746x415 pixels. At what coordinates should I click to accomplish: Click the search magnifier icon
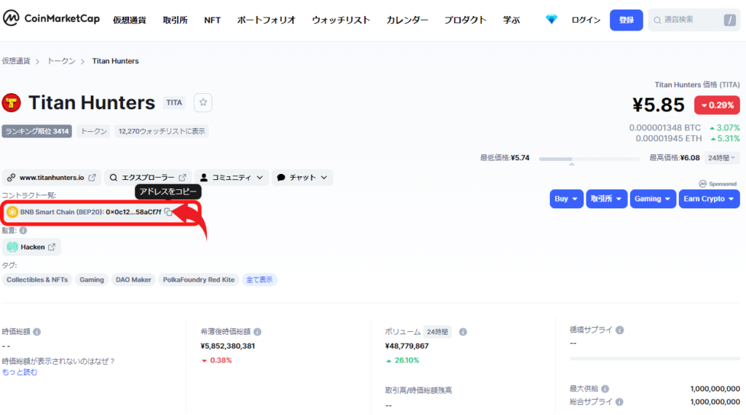click(x=657, y=20)
